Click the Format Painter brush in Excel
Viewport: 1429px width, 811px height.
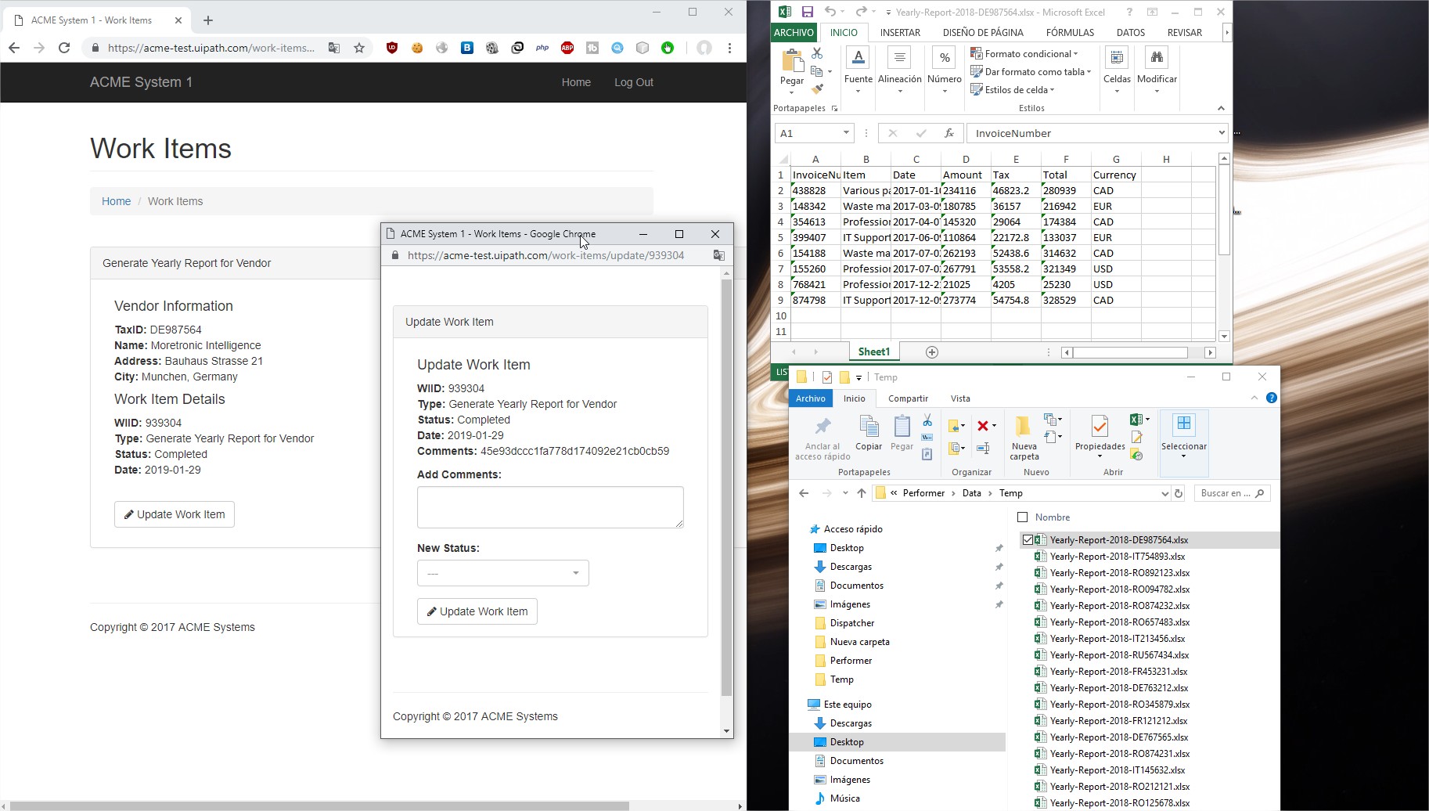pos(817,89)
